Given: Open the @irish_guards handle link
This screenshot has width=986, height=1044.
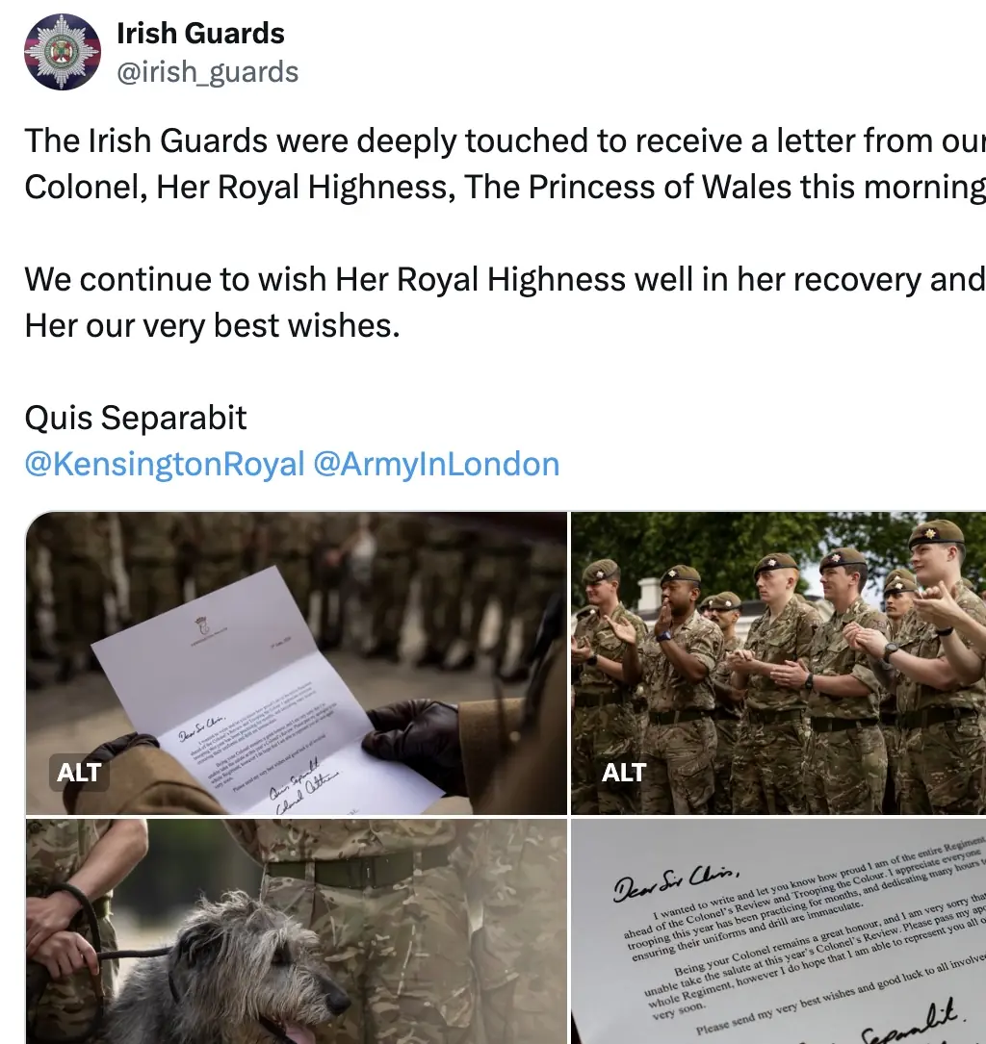Looking at the screenshot, I should click(x=207, y=72).
